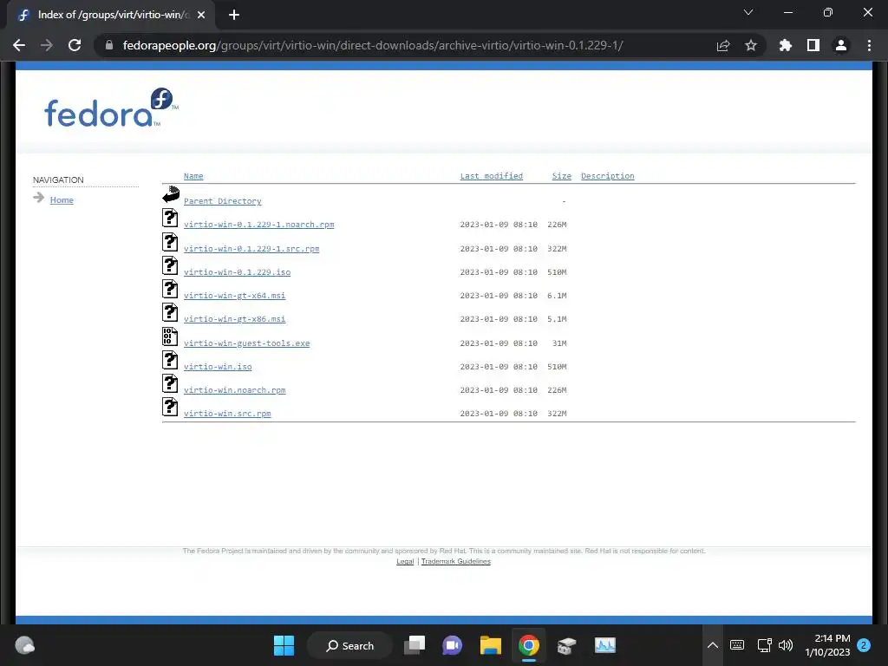Open the weather widget in taskbar corner

[24, 645]
